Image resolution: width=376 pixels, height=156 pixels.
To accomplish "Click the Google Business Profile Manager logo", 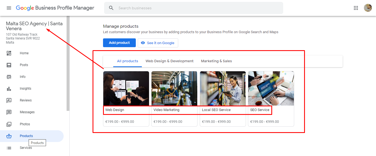I will point(55,8).
